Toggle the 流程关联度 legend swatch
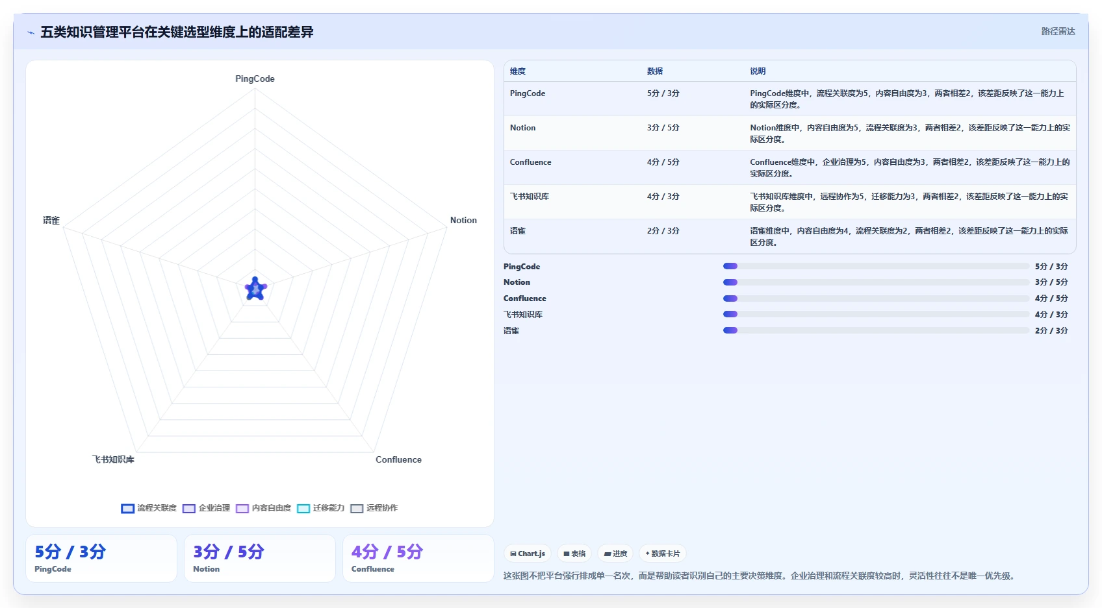1102x608 pixels. pos(127,508)
